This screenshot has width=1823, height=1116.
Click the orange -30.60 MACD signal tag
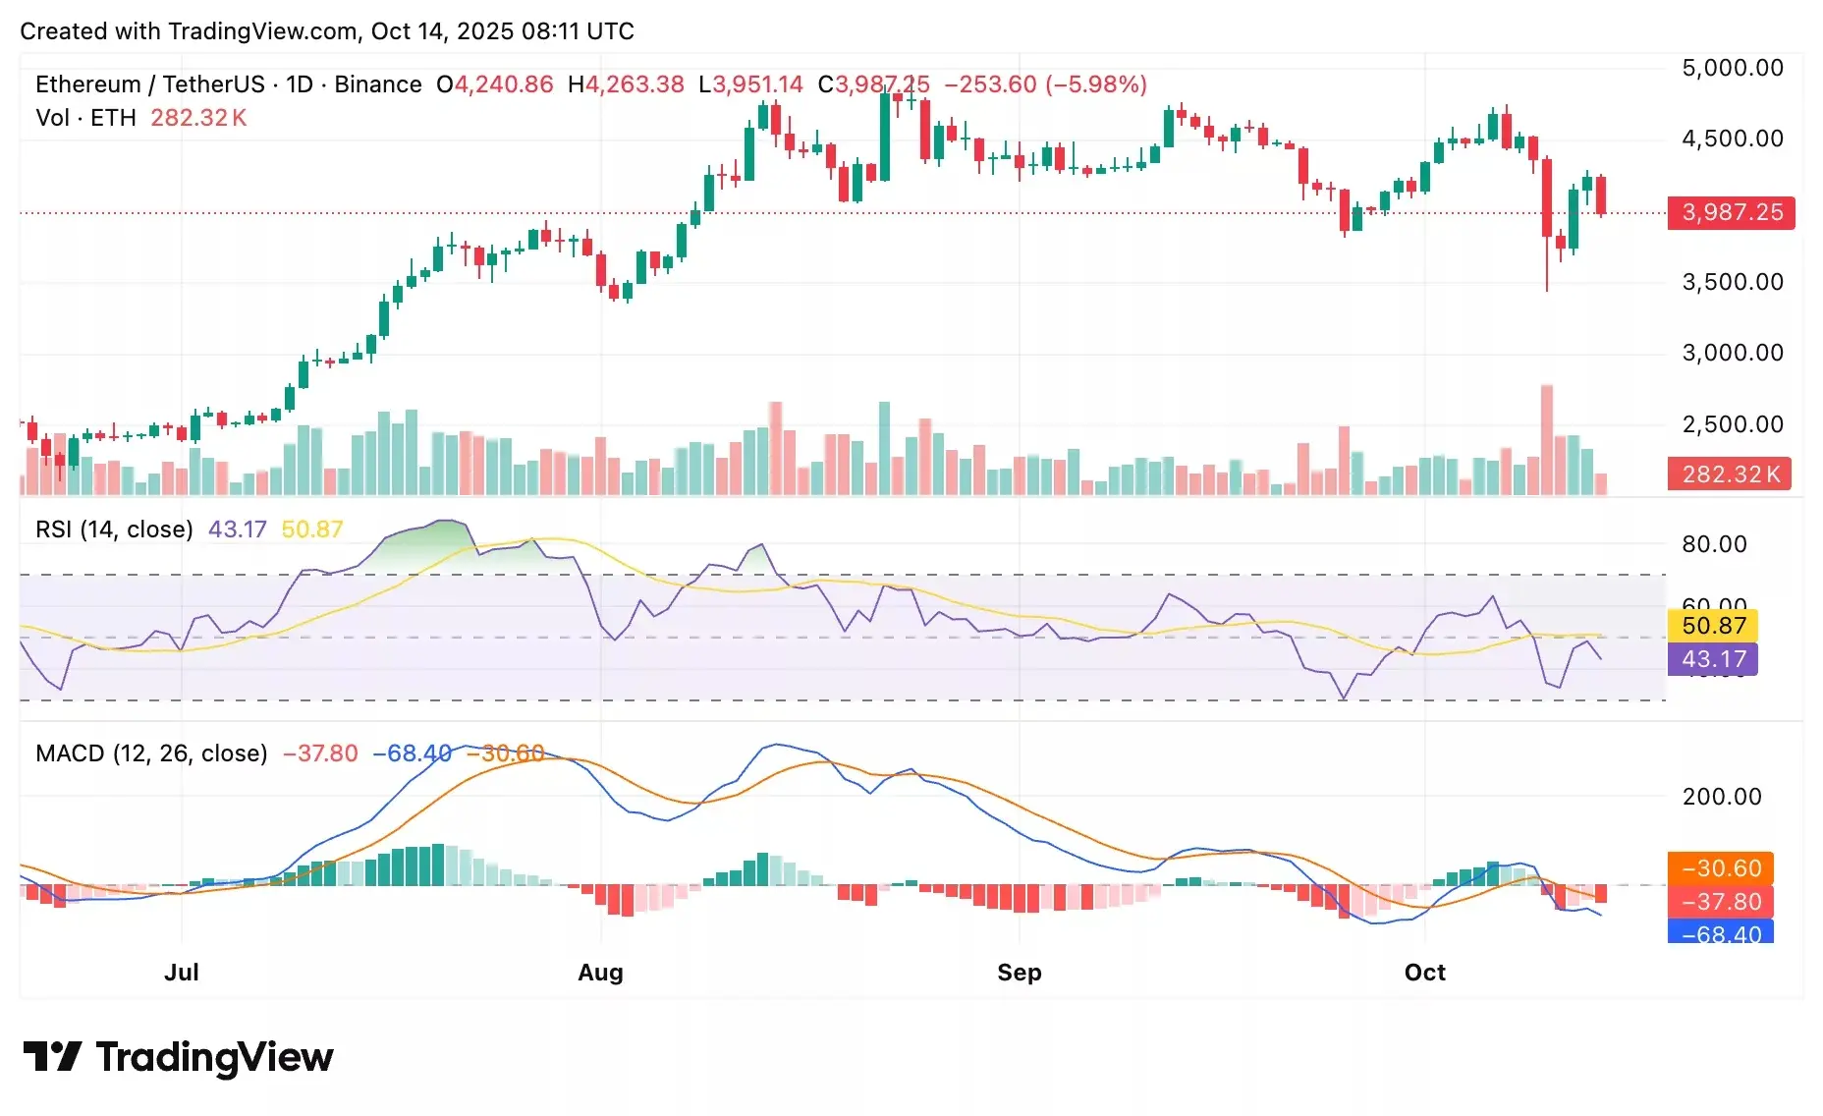[1720, 868]
